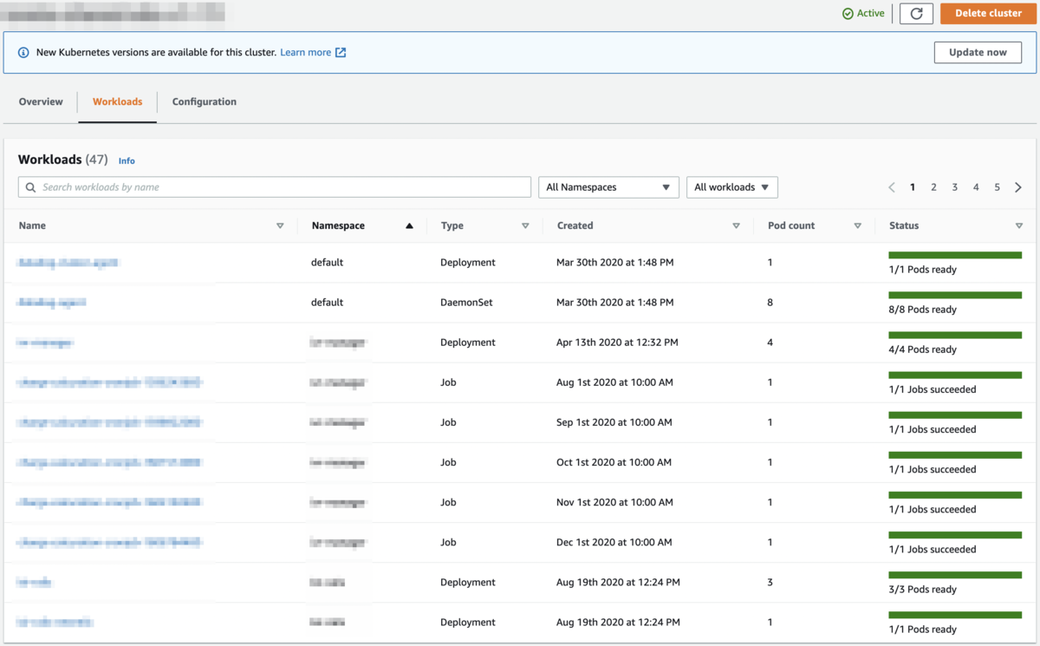Click the Update now button
The height and width of the screenshot is (646, 1040).
[x=978, y=52]
